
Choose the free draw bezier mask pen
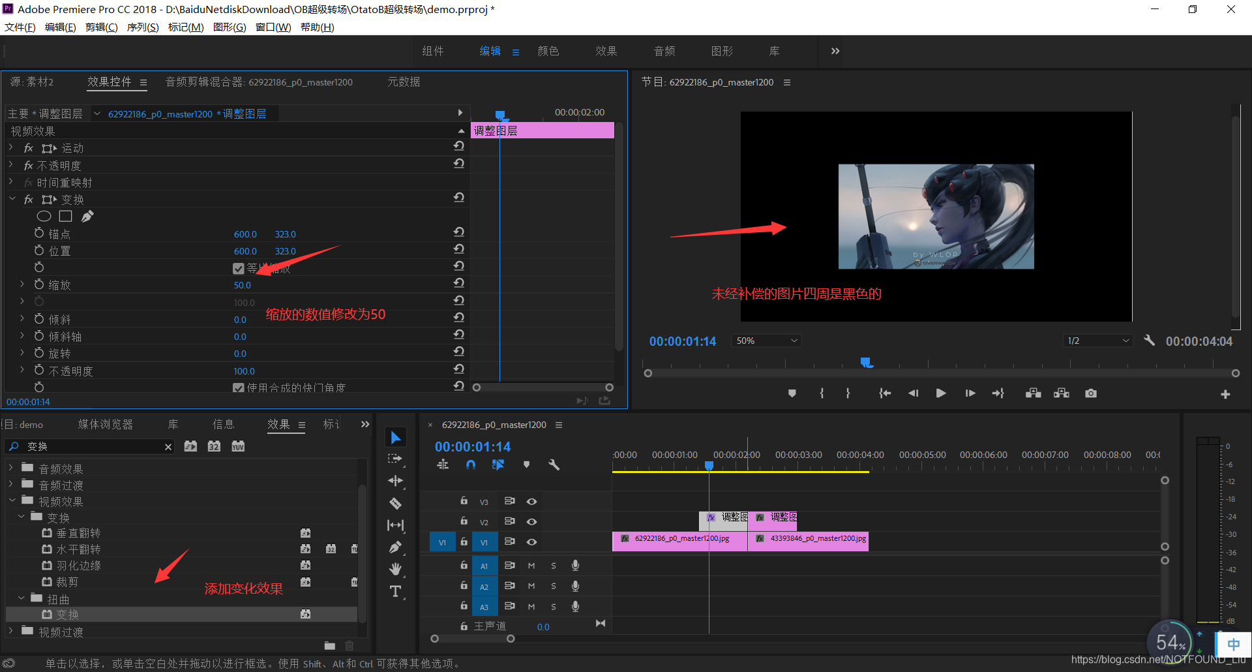coord(87,216)
